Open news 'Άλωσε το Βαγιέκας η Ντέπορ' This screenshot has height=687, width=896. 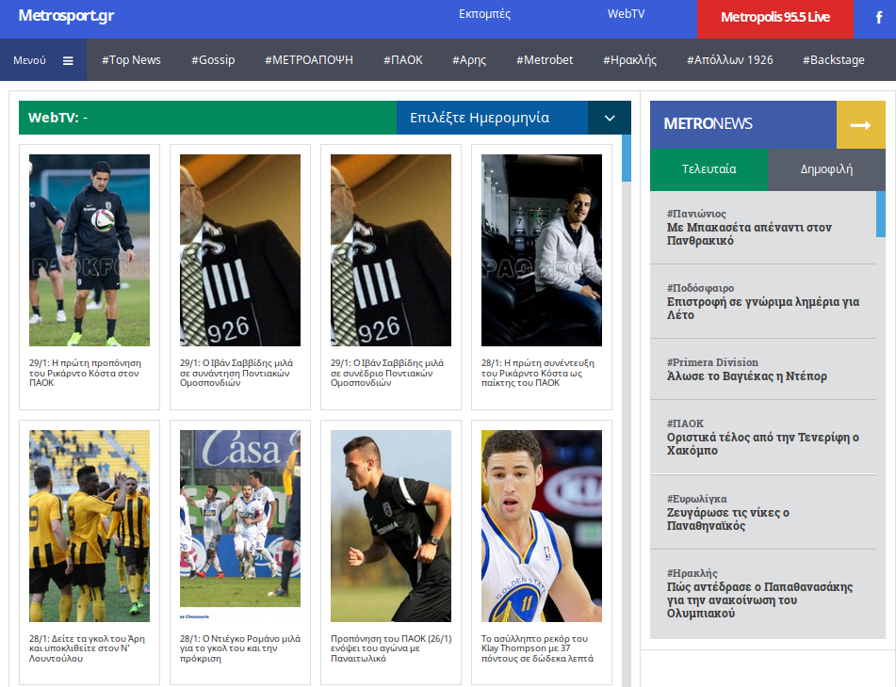(747, 376)
